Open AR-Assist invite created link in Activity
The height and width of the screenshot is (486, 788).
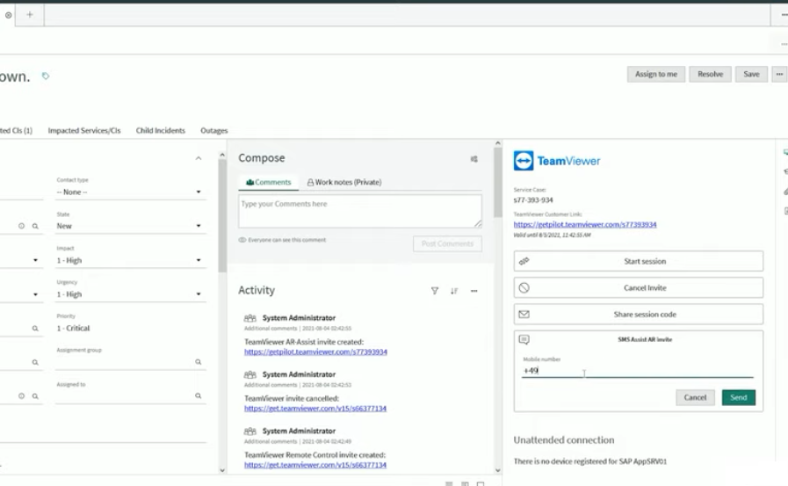pyautogui.click(x=315, y=352)
